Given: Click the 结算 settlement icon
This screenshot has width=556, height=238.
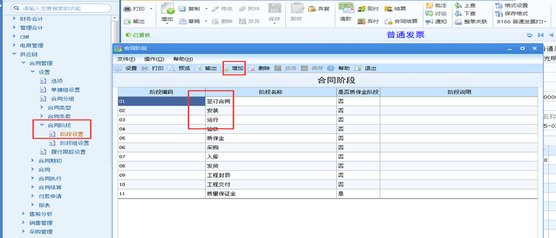Looking at the screenshot, I should [389, 9].
